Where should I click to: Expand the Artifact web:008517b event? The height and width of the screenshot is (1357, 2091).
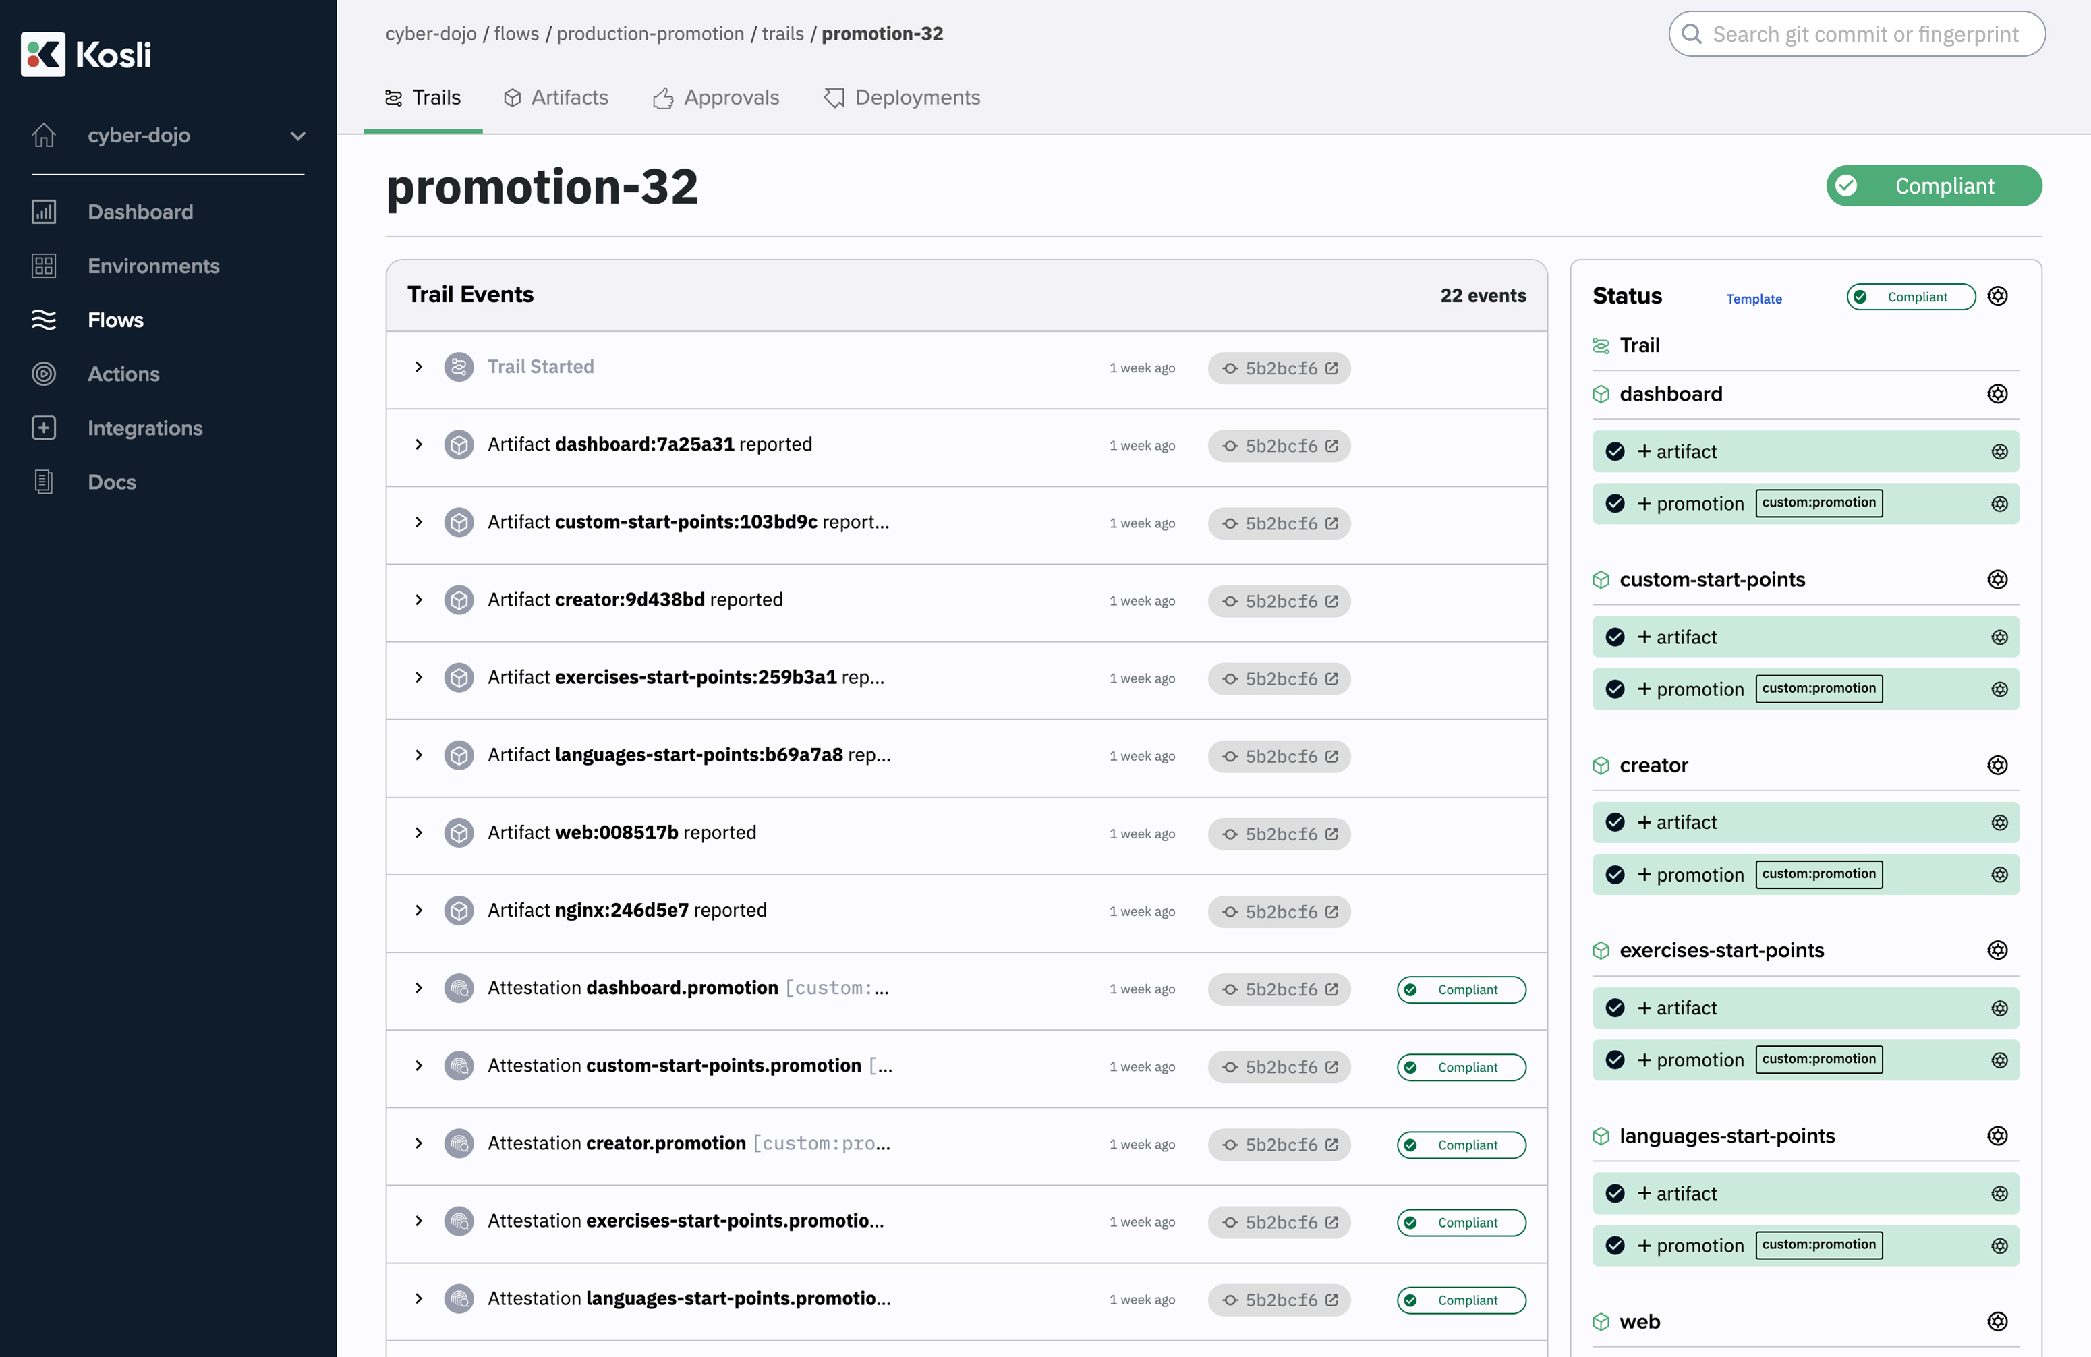[419, 833]
